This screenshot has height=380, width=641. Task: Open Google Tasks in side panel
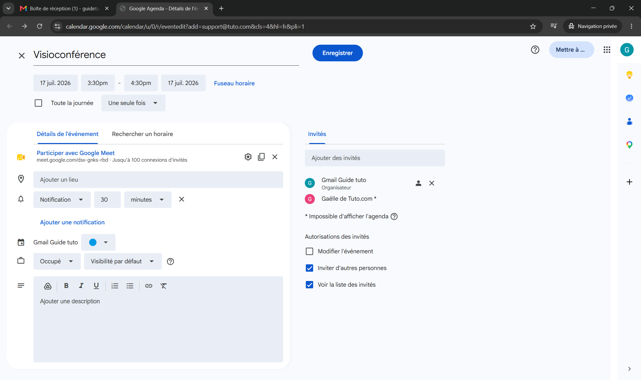pyautogui.click(x=629, y=98)
